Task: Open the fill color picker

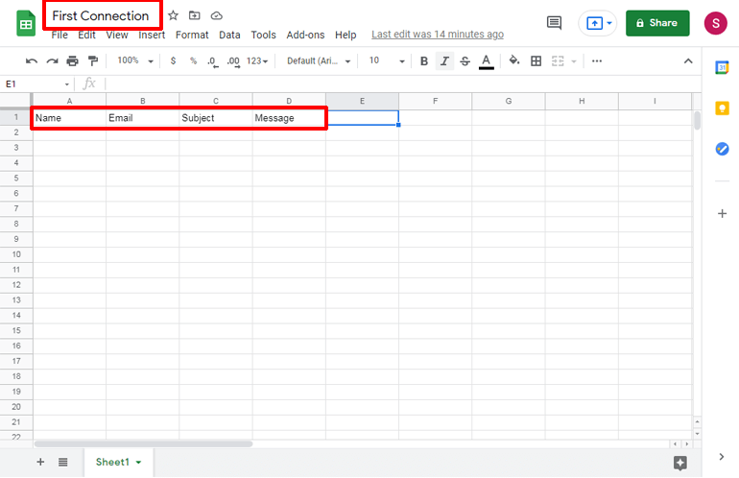Action: pyautogui.click(x=514, y=60)
